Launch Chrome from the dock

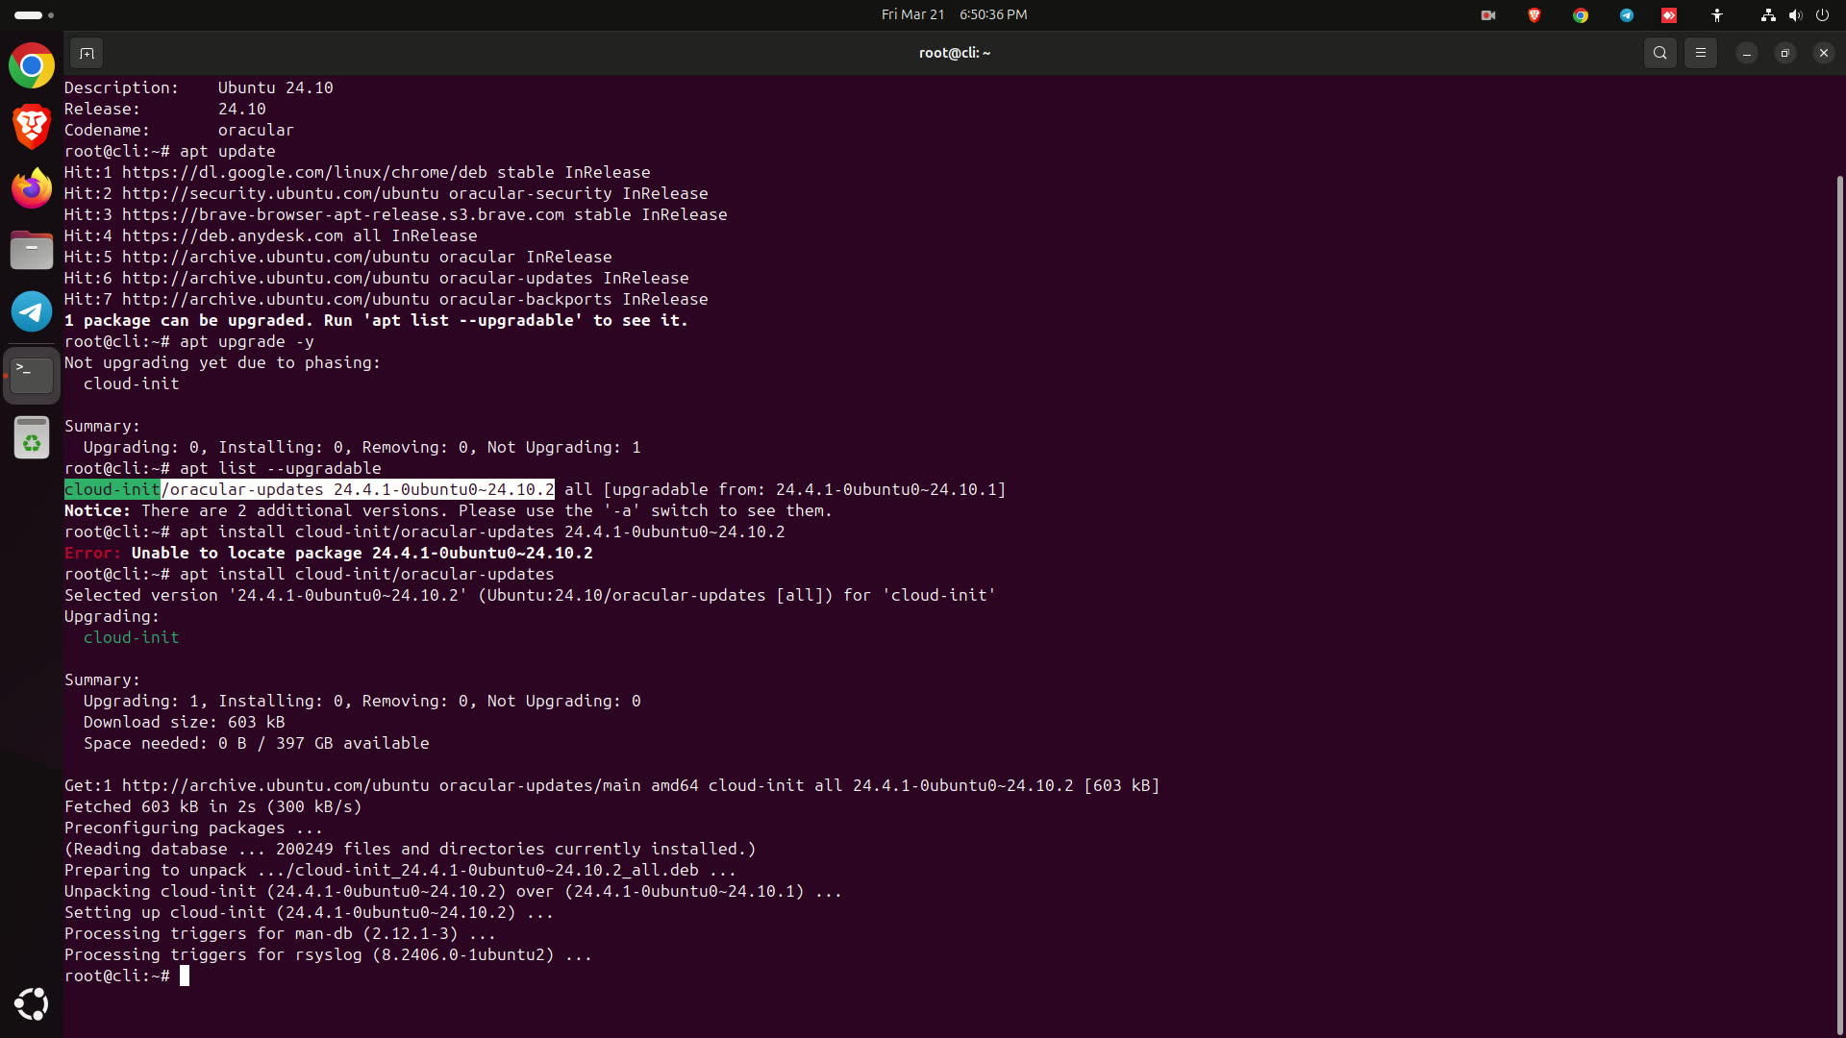[x=32, y=65]
